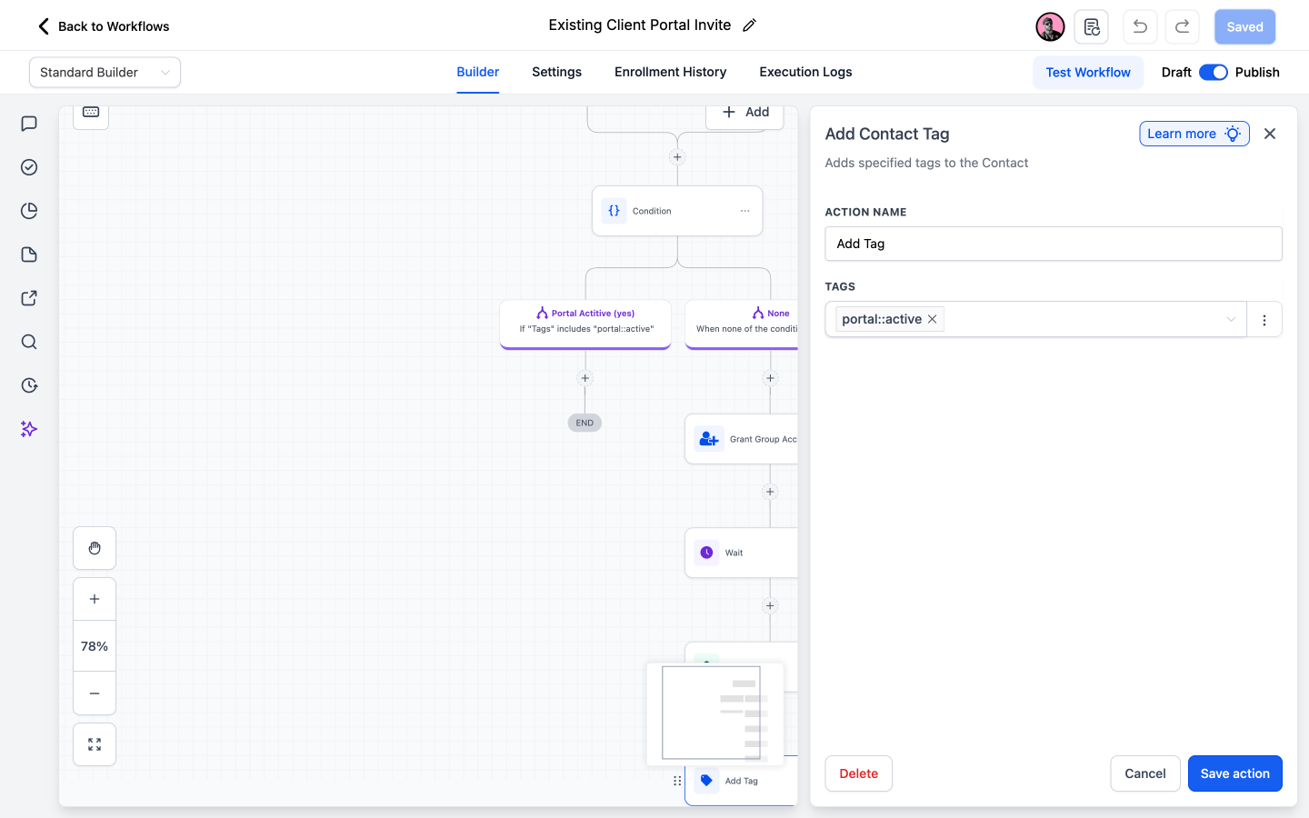Click the undo arrow icon
1309x818 pixels.
click(x=1140, y=26)
